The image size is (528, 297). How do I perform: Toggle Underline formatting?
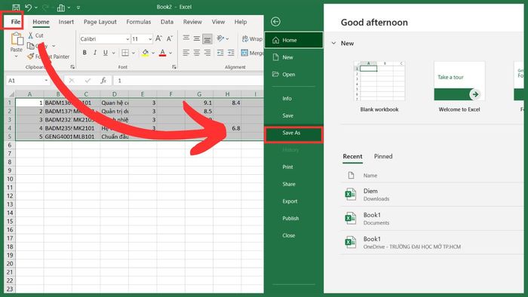[x=106, y=53]
